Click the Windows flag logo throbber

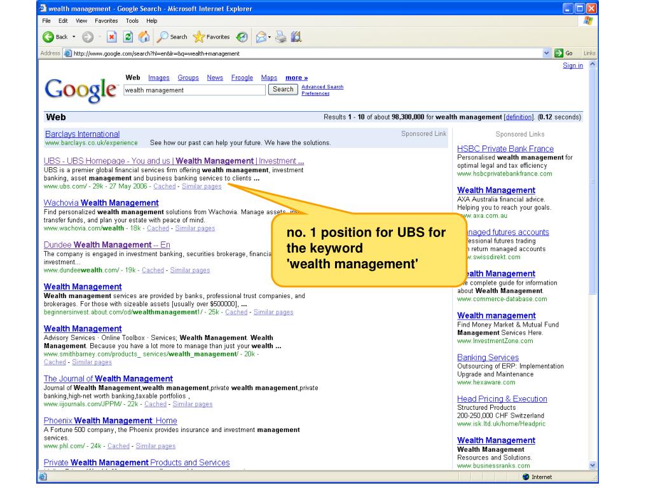click(x=588, y=21)
